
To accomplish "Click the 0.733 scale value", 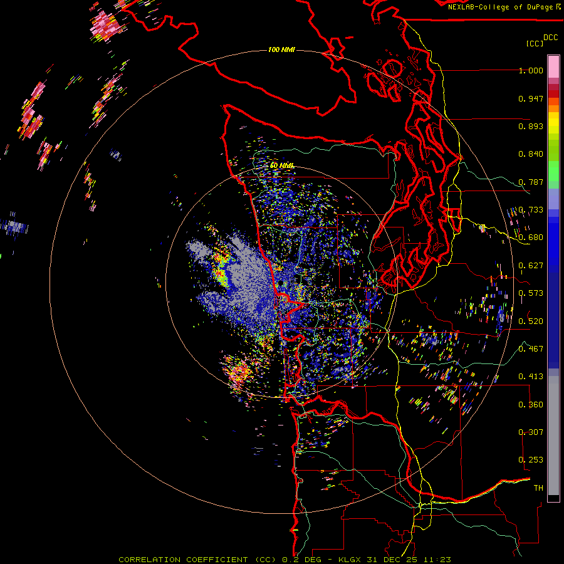I will (x=531, y=210).
